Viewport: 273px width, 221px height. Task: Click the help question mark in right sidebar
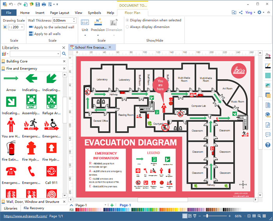268,145
